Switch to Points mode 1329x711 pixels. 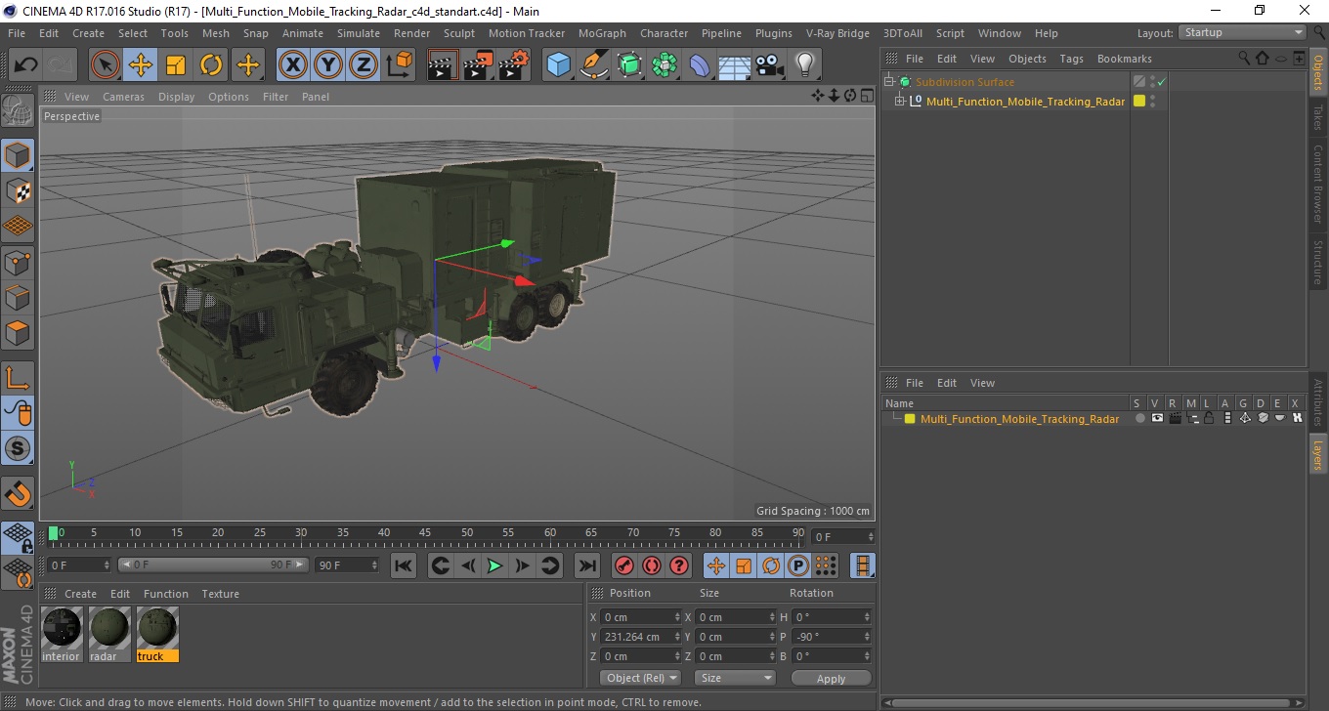tap(18, 262)
